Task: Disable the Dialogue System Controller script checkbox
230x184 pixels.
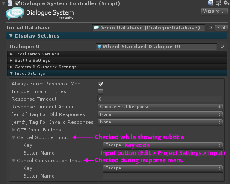Action: (x=17, y=3)
